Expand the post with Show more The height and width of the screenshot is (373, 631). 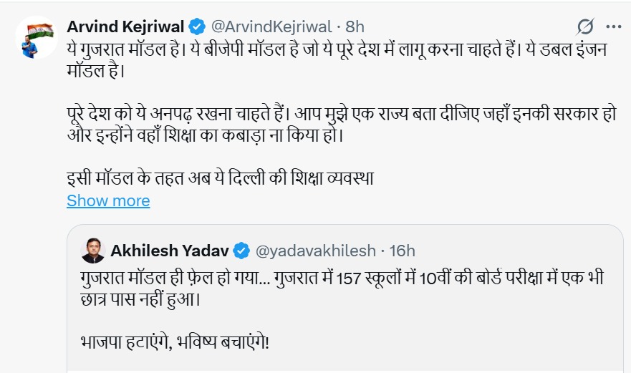[108, 200]
